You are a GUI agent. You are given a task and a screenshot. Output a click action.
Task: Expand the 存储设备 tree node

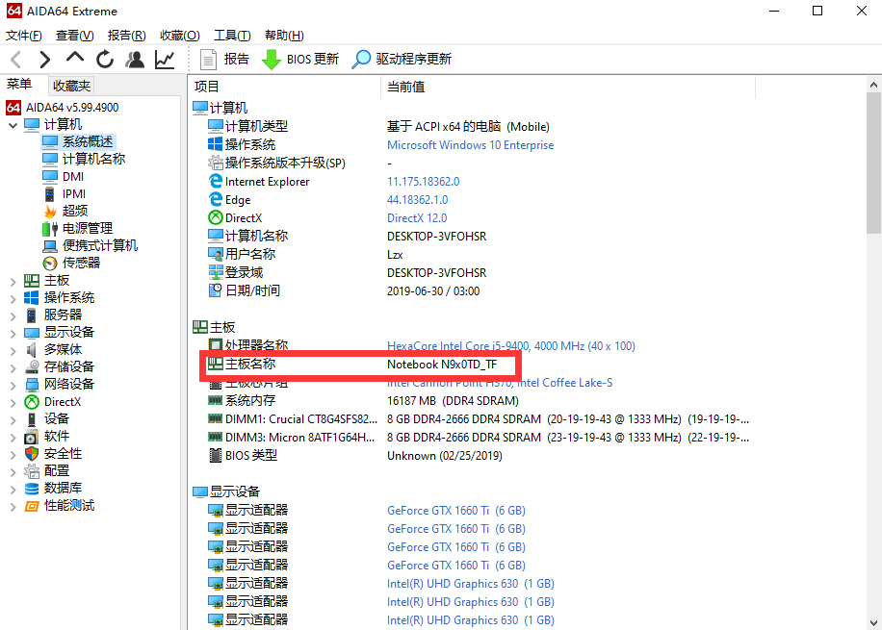pos(13,368)
